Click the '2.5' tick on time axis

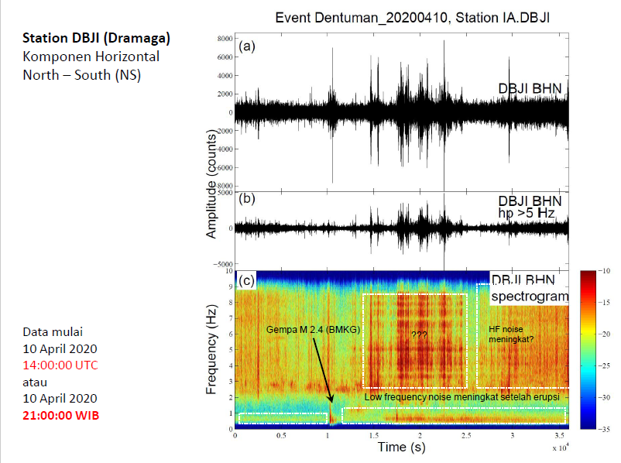(x=466, y=436)
